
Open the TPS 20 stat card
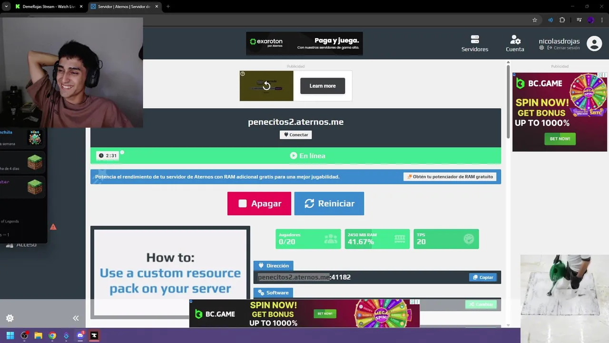pos(446,239)
